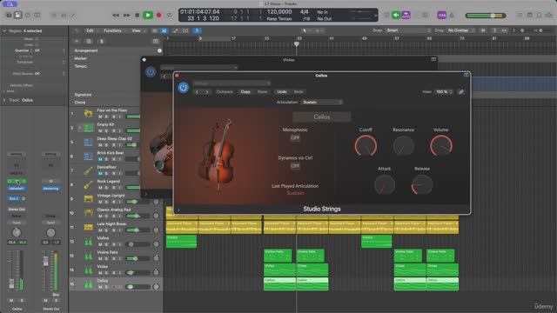Click the Vintage Upright piano track icon

tap(88, 199)
